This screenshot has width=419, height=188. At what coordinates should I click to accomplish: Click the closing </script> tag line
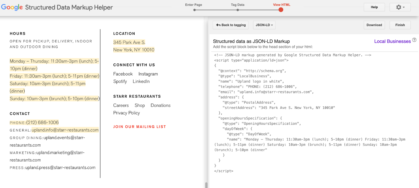click(x=224, y=171)
